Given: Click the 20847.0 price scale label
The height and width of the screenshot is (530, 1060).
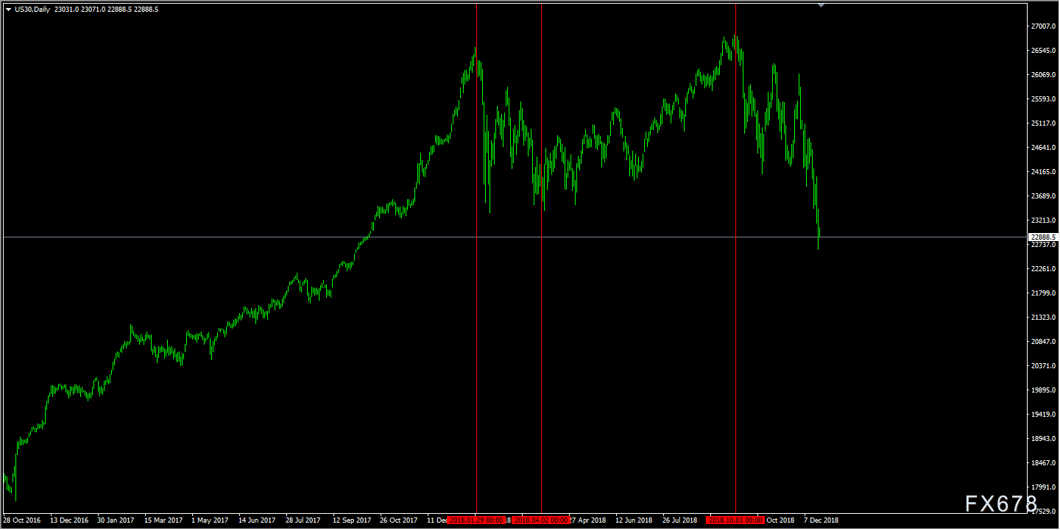Looking at the screenshot, I should 1043,342.
